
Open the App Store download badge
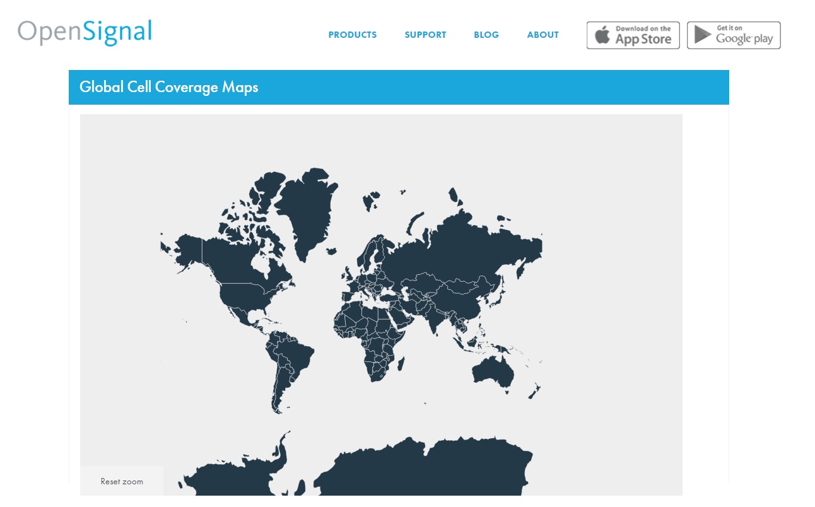(633, 35)
